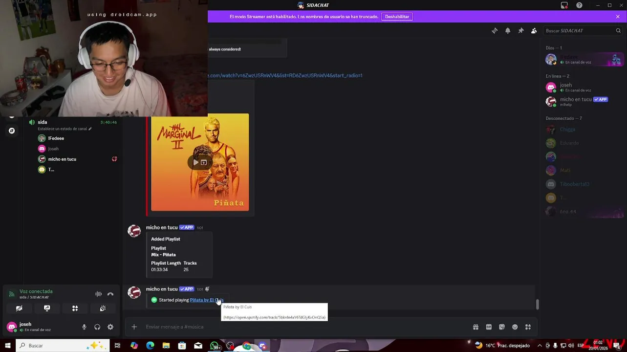
Task: Click the sida voice channel
Action: 42,122
